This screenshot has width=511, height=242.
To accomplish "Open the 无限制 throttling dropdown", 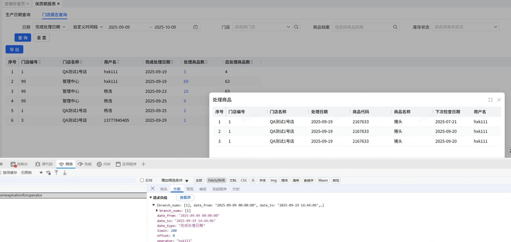I will tap(32, 173).
